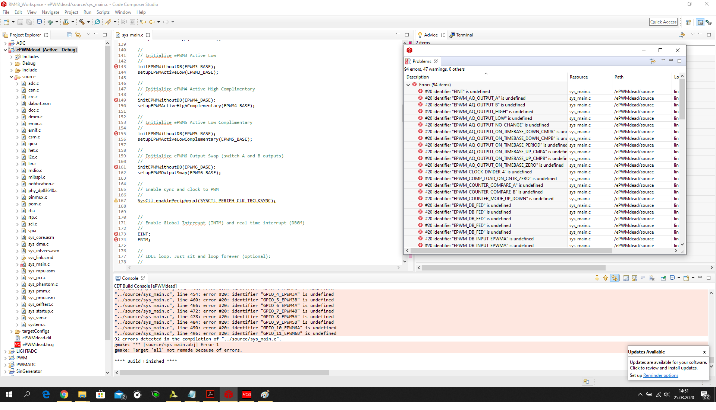Toggle Link with Editor in Project Explorer
The image size is (716, 410).
78,35
